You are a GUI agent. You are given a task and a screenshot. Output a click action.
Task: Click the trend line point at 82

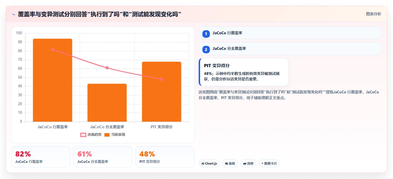point(52,49)
